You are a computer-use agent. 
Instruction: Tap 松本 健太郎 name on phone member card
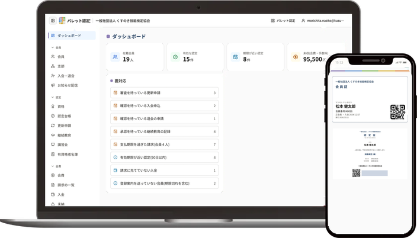coord(345,106)
